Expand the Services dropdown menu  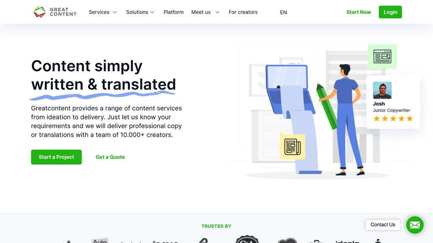click(x=103, y=12)
